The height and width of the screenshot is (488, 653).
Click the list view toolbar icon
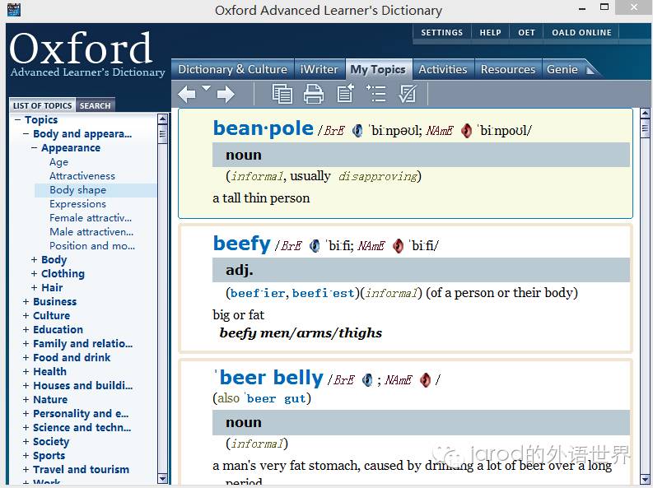pyautogui.click(x=375, y=93)
